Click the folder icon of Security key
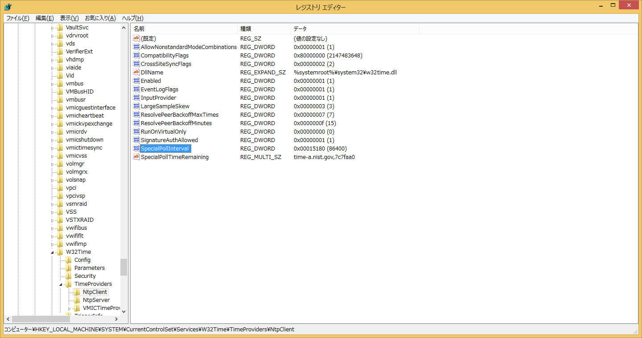 pyautogui.click(x=69, y=276)
